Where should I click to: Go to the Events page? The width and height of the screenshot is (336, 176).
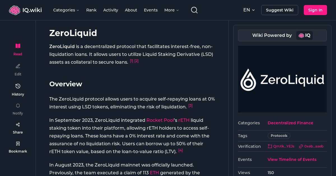point(151,10)
